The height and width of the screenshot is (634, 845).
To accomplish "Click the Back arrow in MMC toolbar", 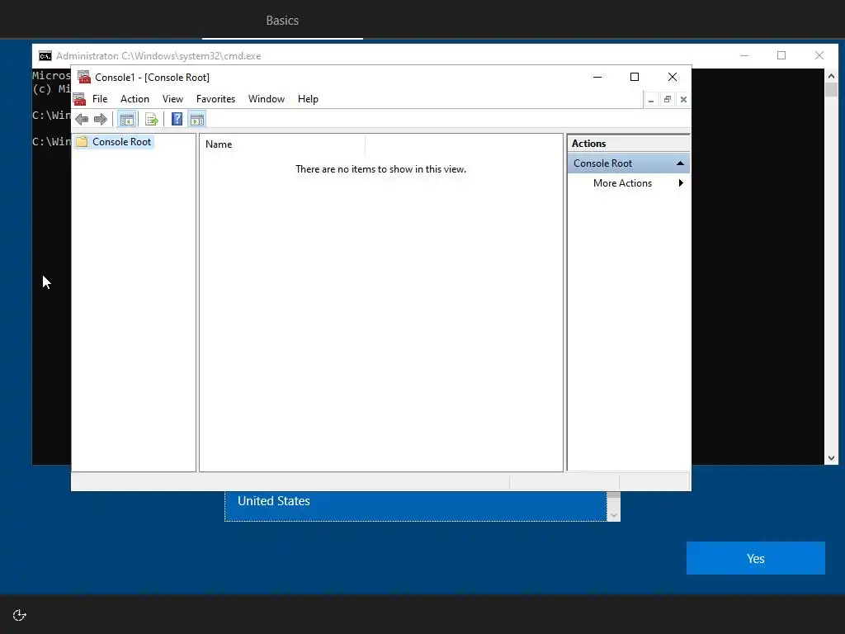I will click(x=82, y=119).
